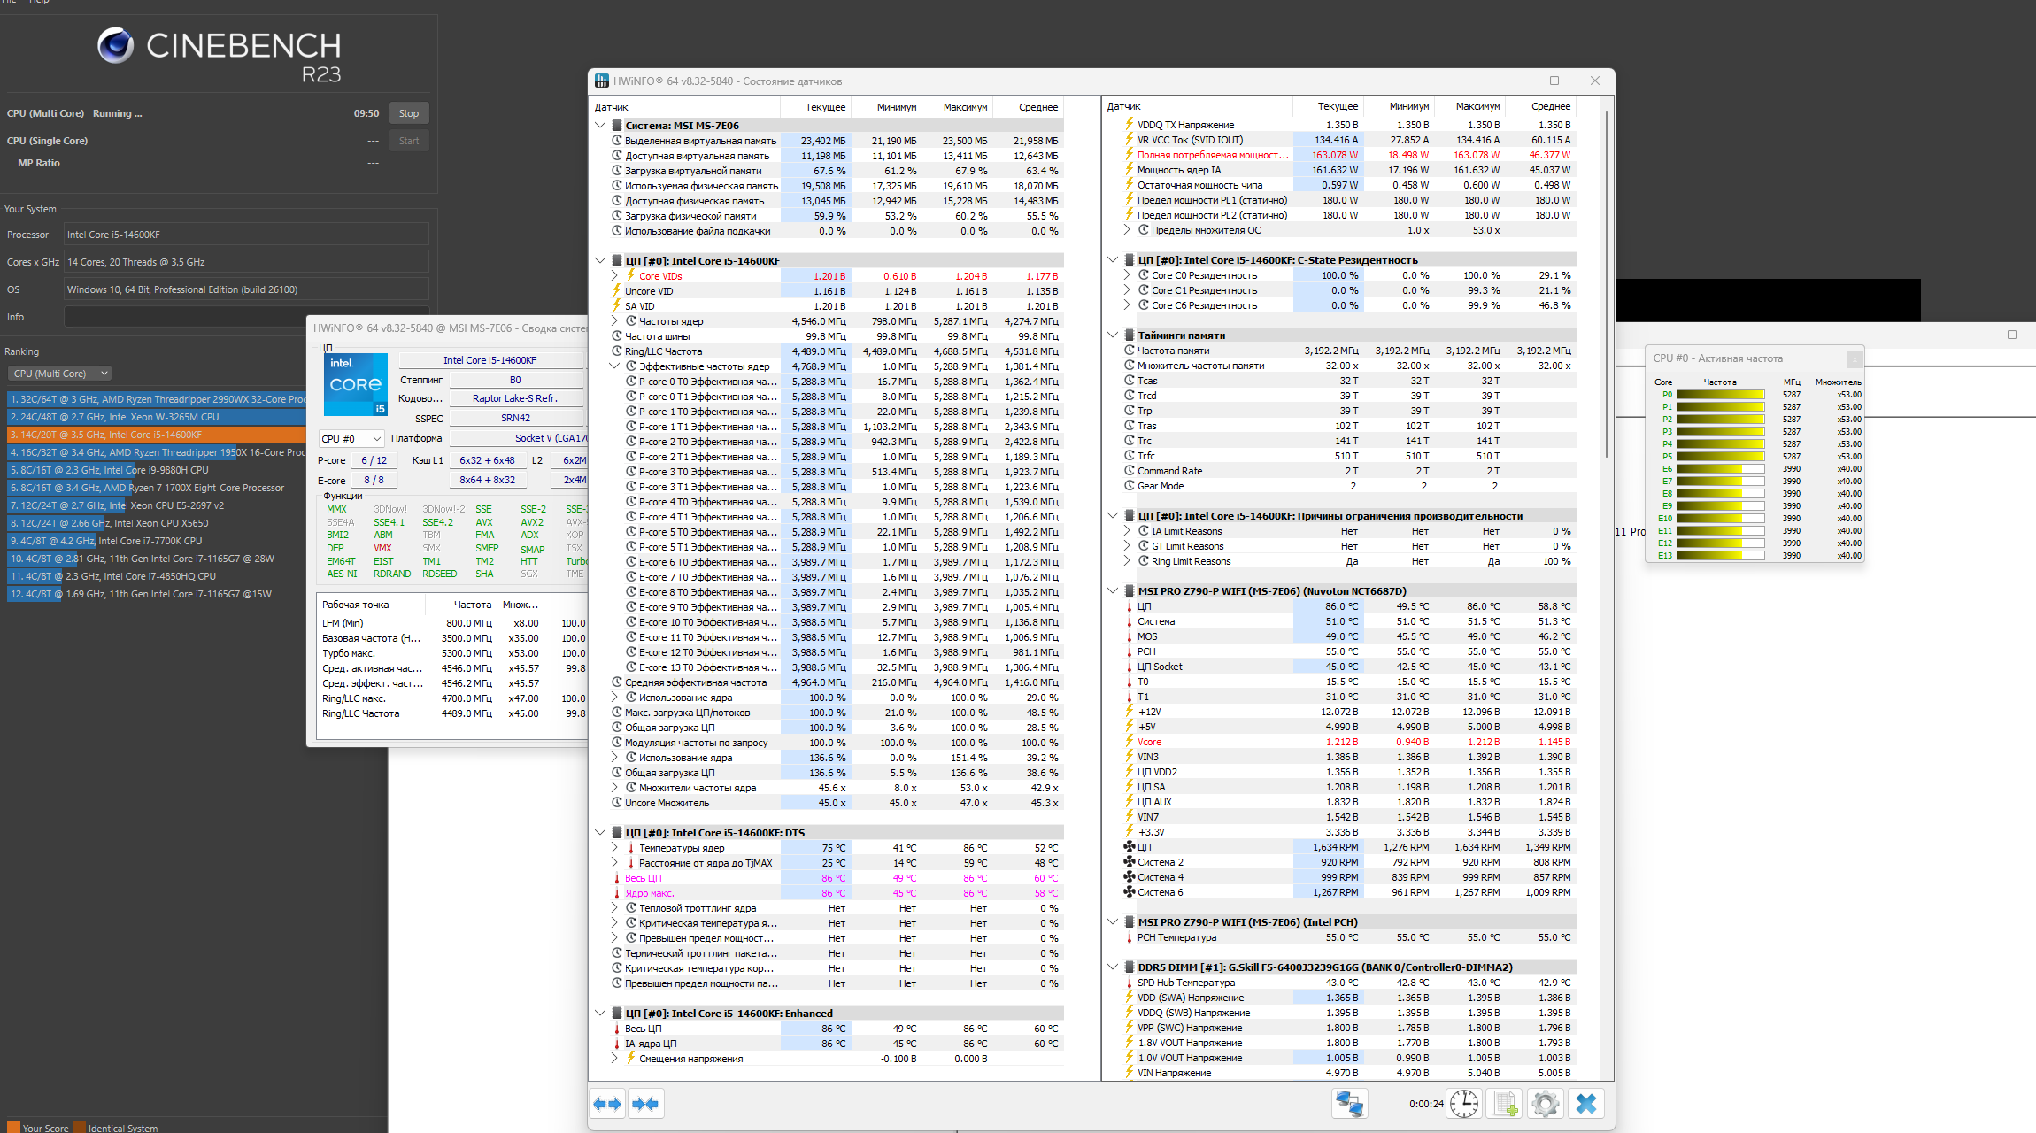Screen dimensions: 2036x1133
Task: Click the Максимум column header in left panel
Action: [964, 107]
